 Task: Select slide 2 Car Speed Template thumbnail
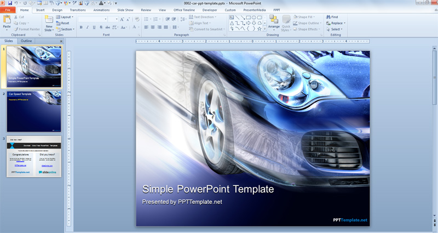click(x=34, y=111)
